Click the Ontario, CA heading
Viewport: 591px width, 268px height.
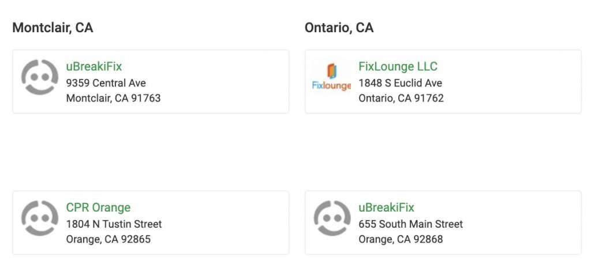[x=339, y=28]
